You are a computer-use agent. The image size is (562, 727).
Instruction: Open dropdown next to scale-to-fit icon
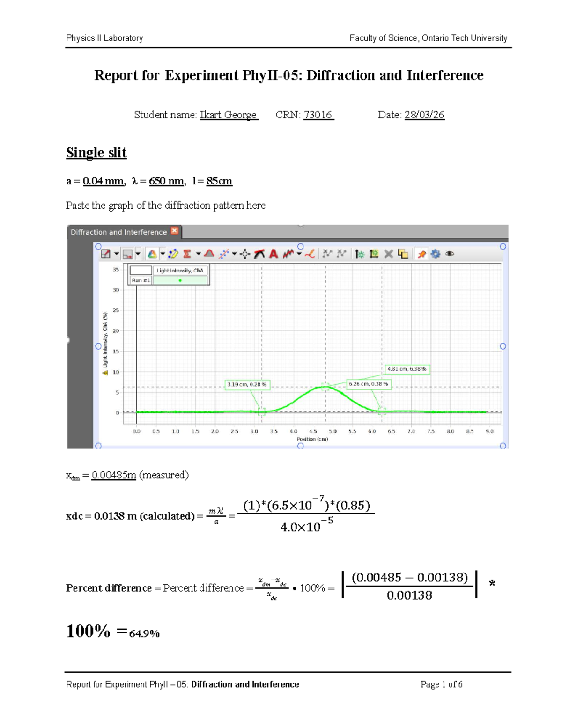[x=116, y=254]
